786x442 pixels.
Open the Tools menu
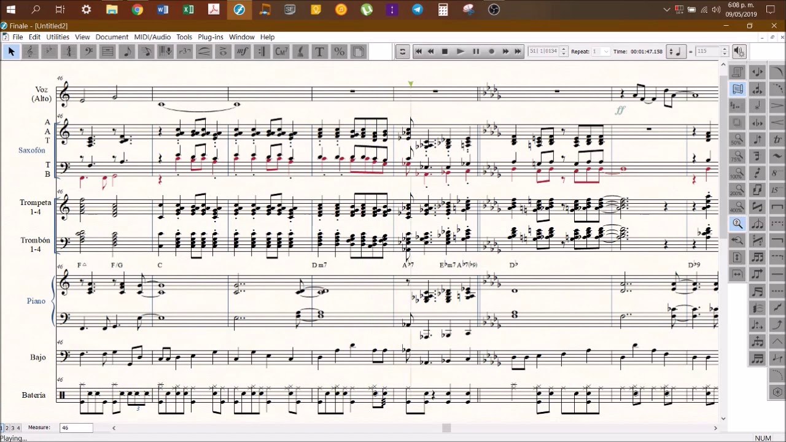point(184,37)
